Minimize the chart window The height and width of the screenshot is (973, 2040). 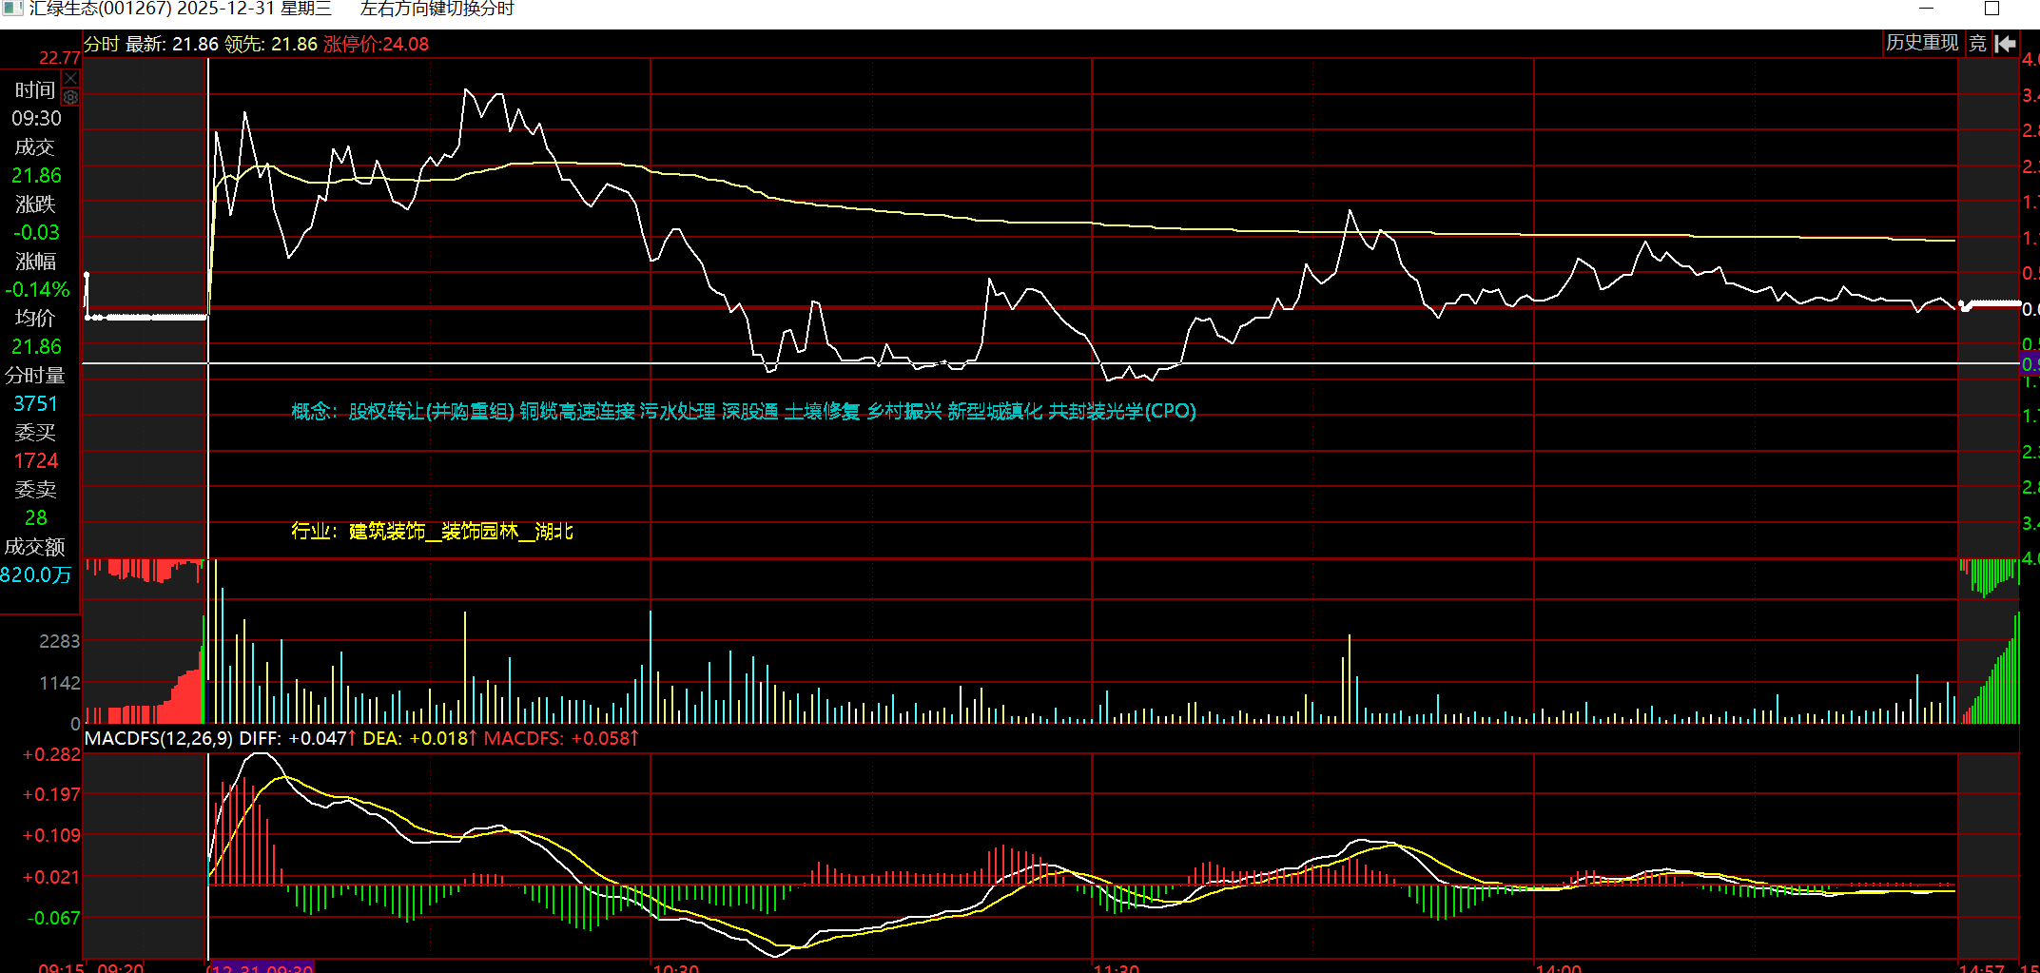pyautogui.click(x=1927, y=10)
